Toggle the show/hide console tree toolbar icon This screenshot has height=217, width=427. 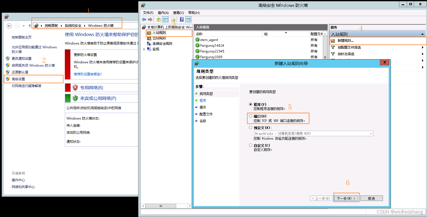pos(165,19)
